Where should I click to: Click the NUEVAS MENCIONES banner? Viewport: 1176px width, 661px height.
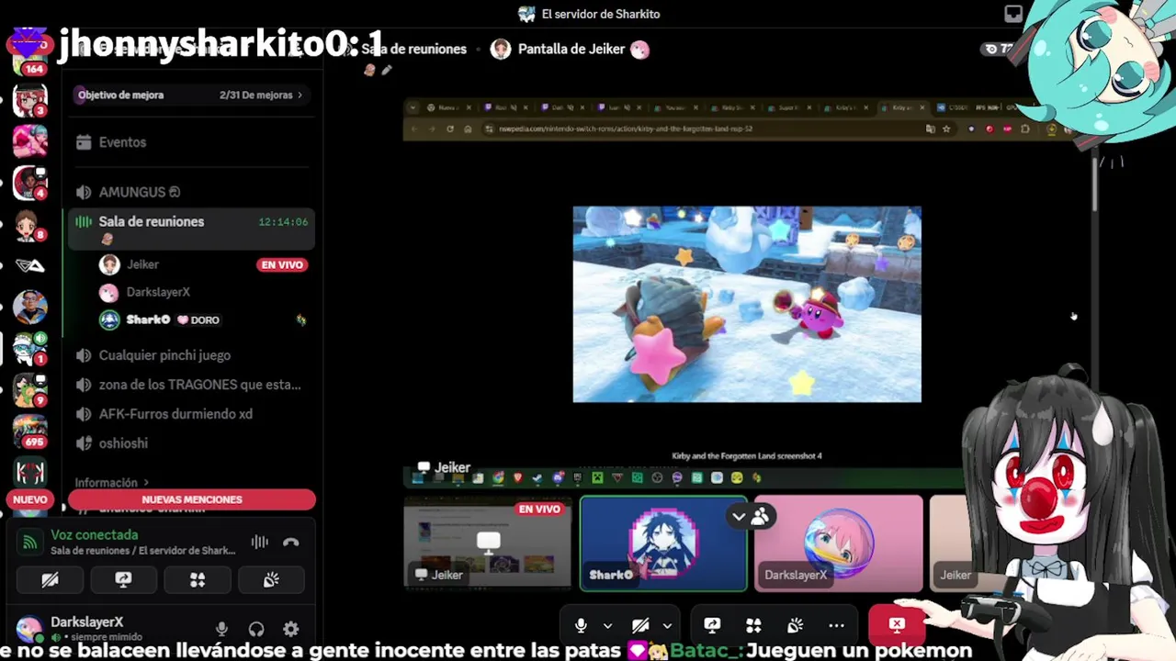click(x=192, y=499)
